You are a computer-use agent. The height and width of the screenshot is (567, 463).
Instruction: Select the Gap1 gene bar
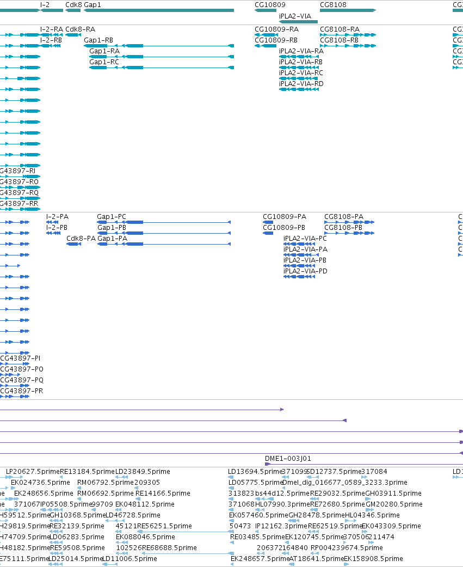pos(159,10)
